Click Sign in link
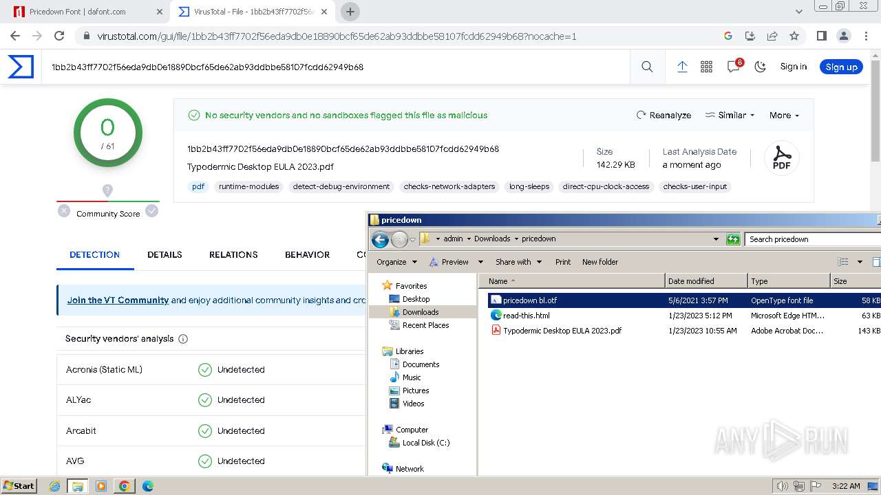The width and height of the screenshot is (881, 495). [793, 67]
